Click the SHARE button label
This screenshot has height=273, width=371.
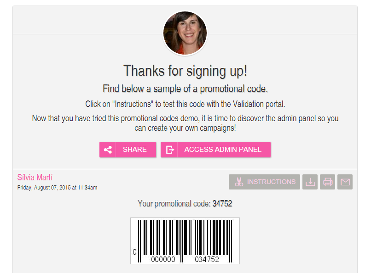(134, 150)
